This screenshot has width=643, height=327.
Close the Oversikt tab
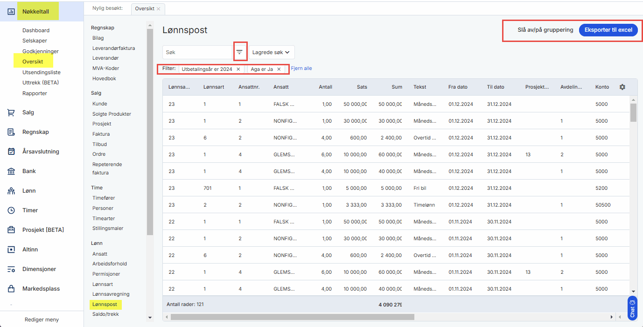(158, 9)
